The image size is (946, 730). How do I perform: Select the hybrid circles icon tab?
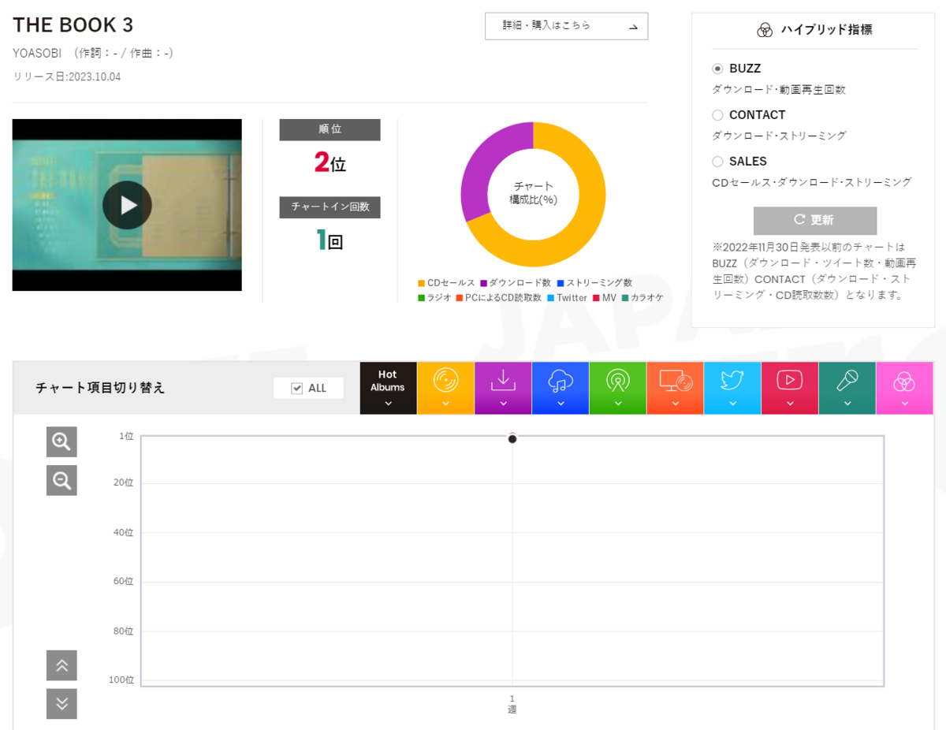click(x=905, y=388)
